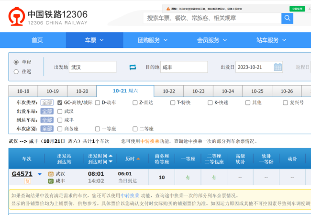311x215 pixels.
Task: Check the D-动车 train type
Action: 98,102
